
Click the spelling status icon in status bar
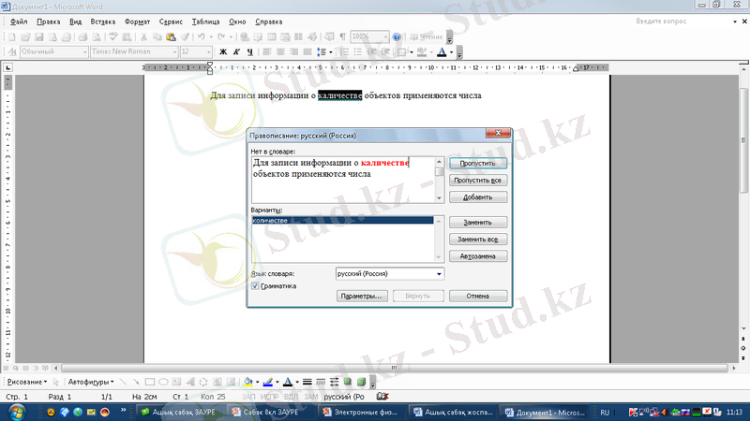pyautogui.click(x=383, y=398)
